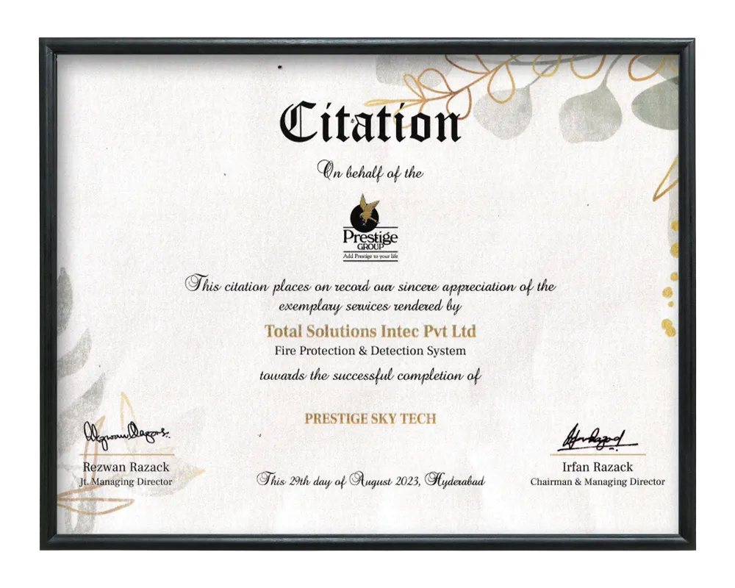735x588 pixels.
Task: Click the Rezwan Razack name text
Action: [126, 467]
